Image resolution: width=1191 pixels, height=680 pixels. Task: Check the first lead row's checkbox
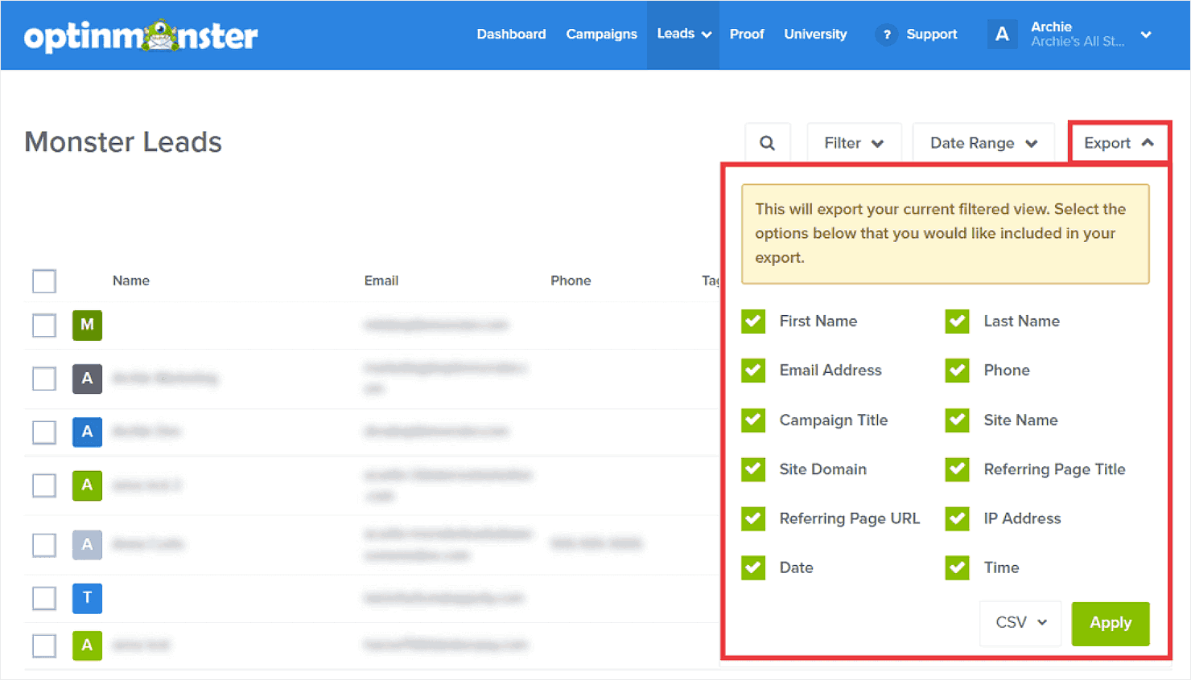pyautogui.click(x=43, y=326)
